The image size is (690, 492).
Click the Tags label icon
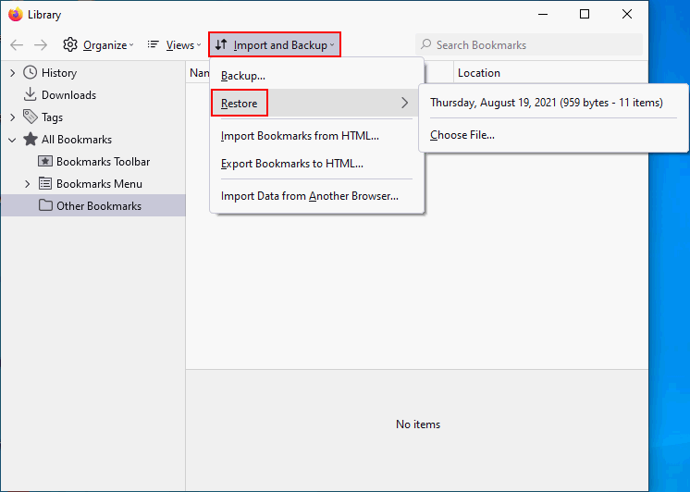(x=30, y=117)
